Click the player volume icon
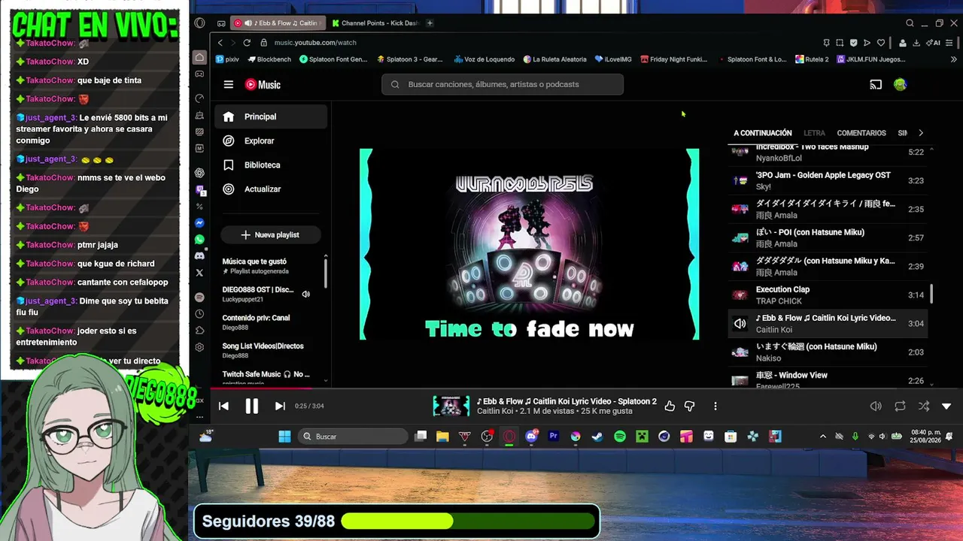 (x=876, y=406)
